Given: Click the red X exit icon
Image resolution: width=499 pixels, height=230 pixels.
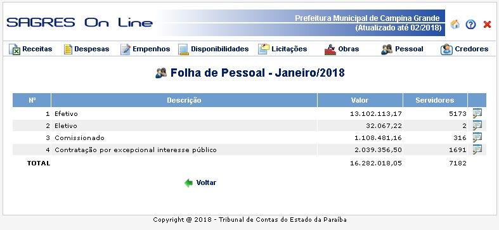Looking at the screenshot, I should coord(487,25).
